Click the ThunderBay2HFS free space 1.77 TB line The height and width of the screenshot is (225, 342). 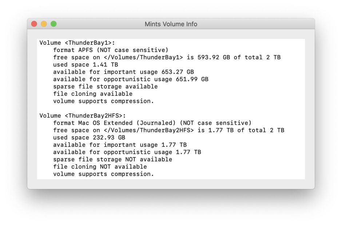[168, 130]
